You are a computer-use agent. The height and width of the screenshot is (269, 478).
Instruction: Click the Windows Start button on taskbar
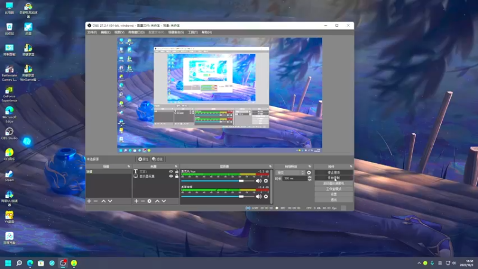8,263
